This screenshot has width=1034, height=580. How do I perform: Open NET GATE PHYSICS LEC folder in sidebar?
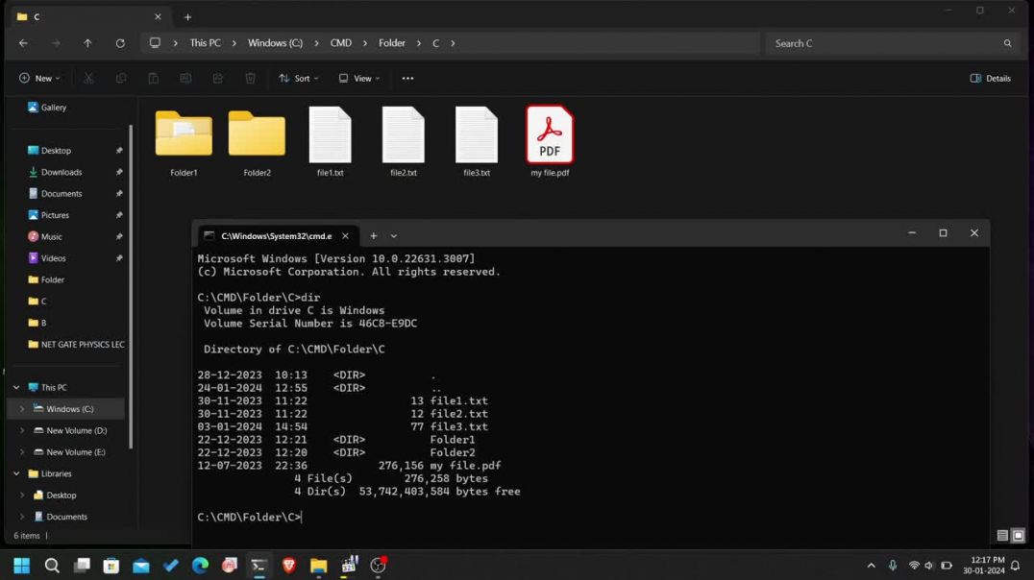coord(76,344)
